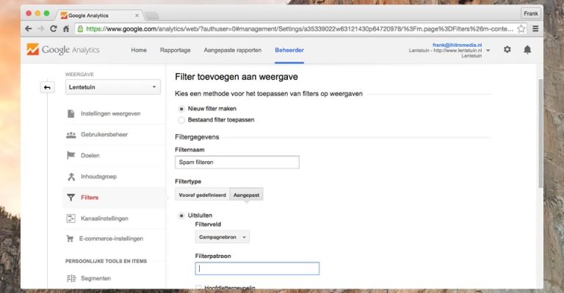Viewport: 564px width, 293px height.
Task: Click the E-commerce shopping cart icon
Action: pos(71,239)
